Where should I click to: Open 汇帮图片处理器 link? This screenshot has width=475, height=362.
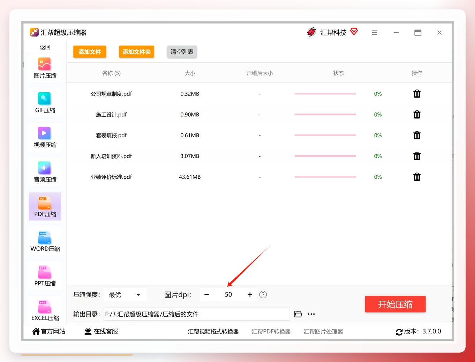(323, 331)
